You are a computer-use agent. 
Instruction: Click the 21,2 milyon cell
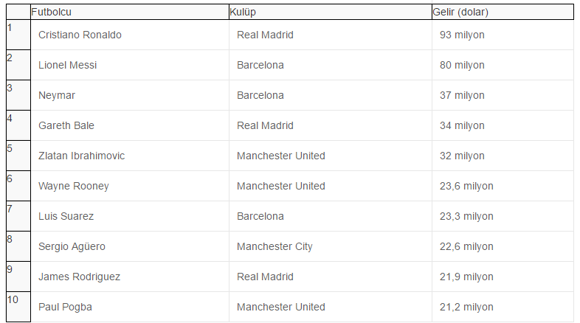click(503, 307)
